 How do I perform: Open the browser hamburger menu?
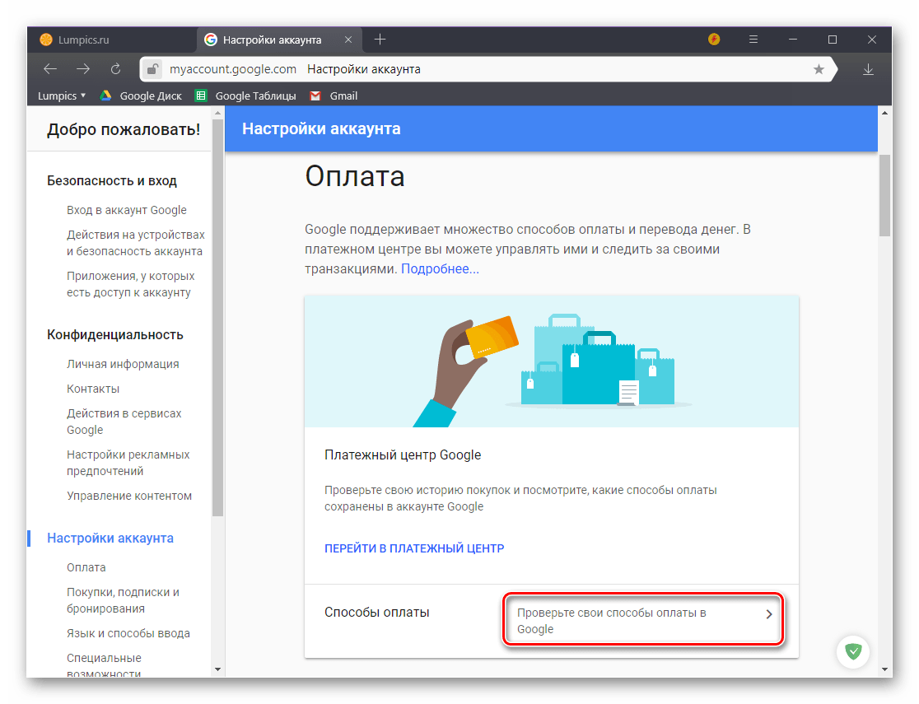753,40
